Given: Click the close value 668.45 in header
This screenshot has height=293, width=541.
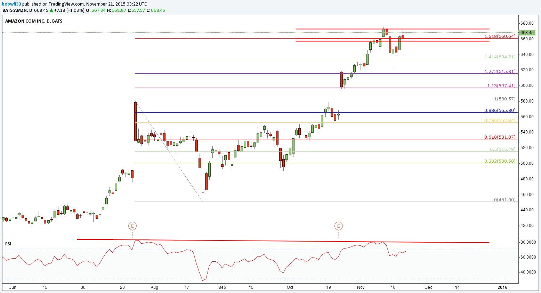Looking at the screenshot, I should click(x=158, y=10).
